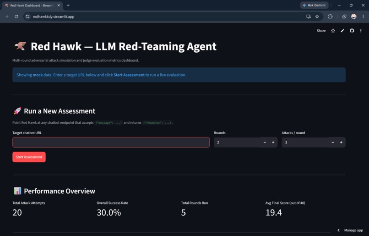Screen dimensions: 369x236
Task: Bookmark this page with the star icon
Action: [x=317, y=16]
